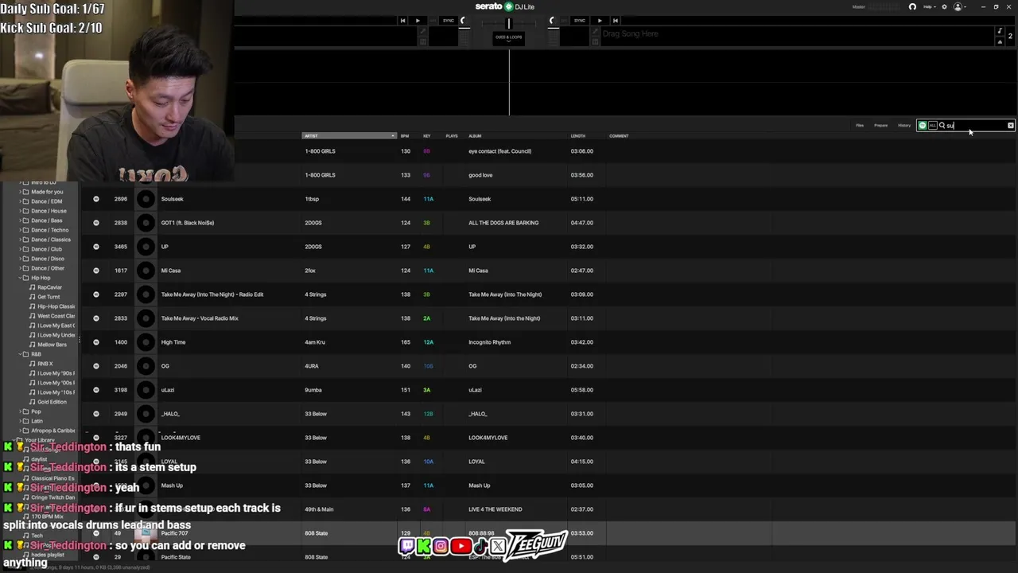Open the Help menu
This screenshot has height=573, width=1018.
(928, 6)
